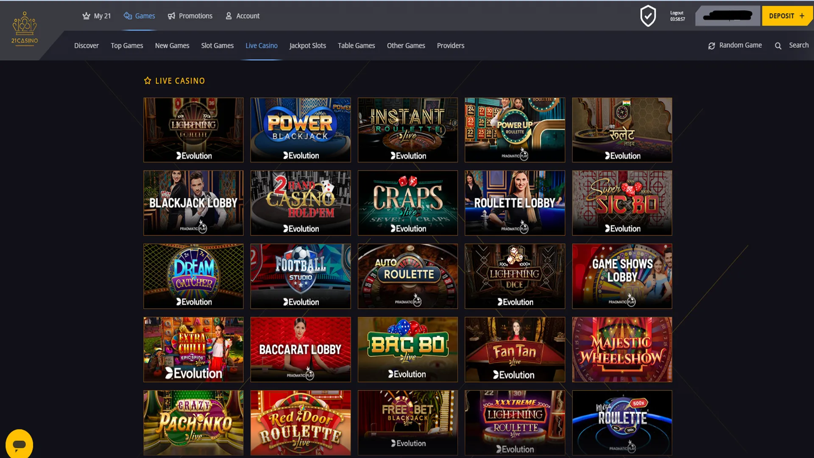The image size is (814, 458).
Task: Open the Hindi Roulette game tile
Action: (622, 130)
